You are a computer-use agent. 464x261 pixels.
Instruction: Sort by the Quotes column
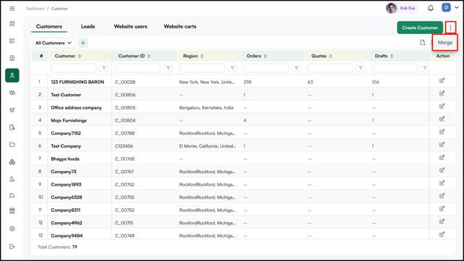pos(330,56)
